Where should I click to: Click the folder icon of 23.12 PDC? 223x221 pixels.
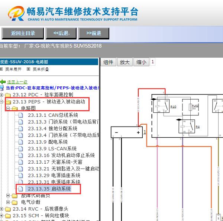[x=8, y=95]
